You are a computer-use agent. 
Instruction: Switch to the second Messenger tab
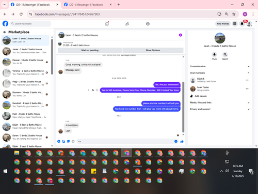[88, 5]
